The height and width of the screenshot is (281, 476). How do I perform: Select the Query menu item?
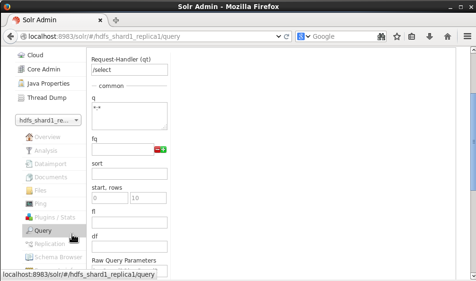click(x=54, y=231)
